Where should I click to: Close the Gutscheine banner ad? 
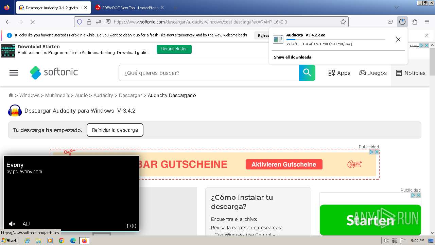[377, 152]
